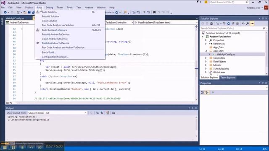269x151 pixels.
Task: Toggle Word Wrap icon in Output toolbar
Action: pyautogui.click(x=113, y=113)
